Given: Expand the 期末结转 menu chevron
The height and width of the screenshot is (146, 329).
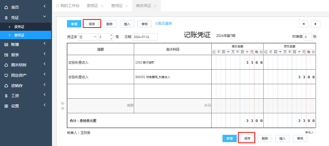Looking at the screenshot, I should [x=45, y=64].
